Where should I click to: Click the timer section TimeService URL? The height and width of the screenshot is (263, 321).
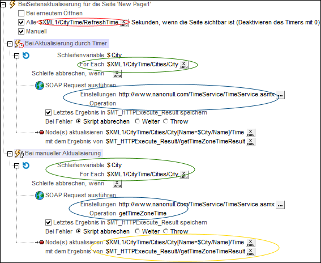point(197,94)
